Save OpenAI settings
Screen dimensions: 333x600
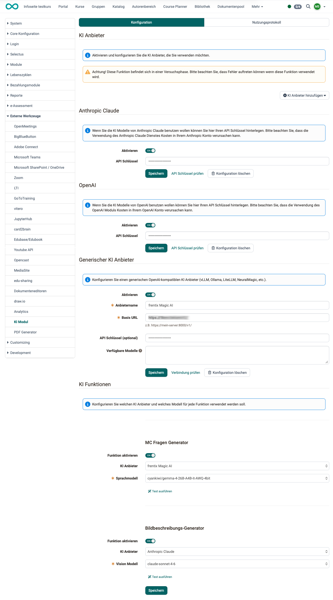(156, 248)
